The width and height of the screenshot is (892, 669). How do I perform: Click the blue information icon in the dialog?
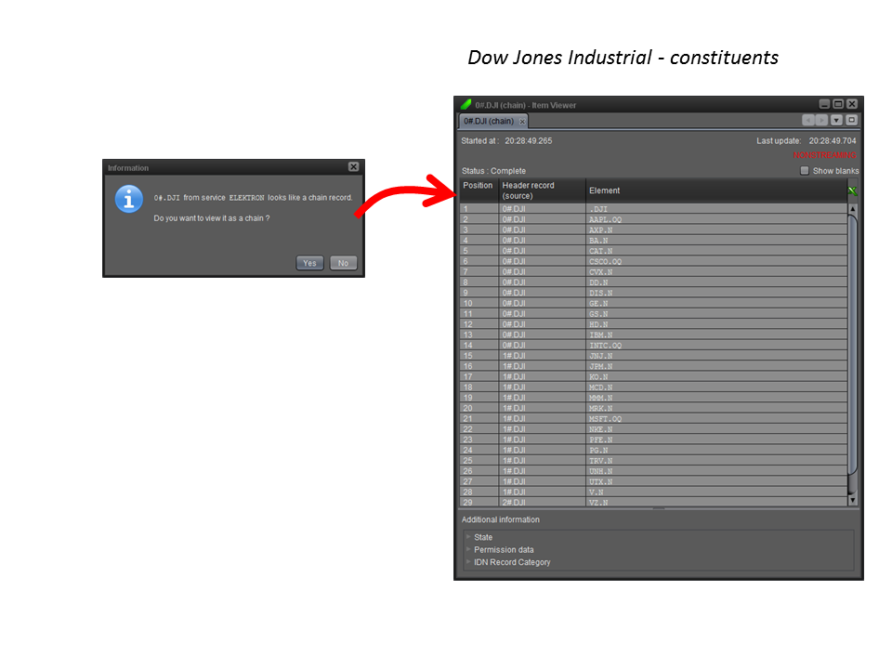coord(129,199)
